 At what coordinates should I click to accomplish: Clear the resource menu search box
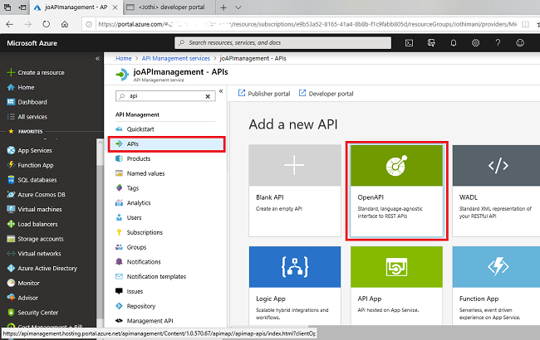(x=208, y=96)
